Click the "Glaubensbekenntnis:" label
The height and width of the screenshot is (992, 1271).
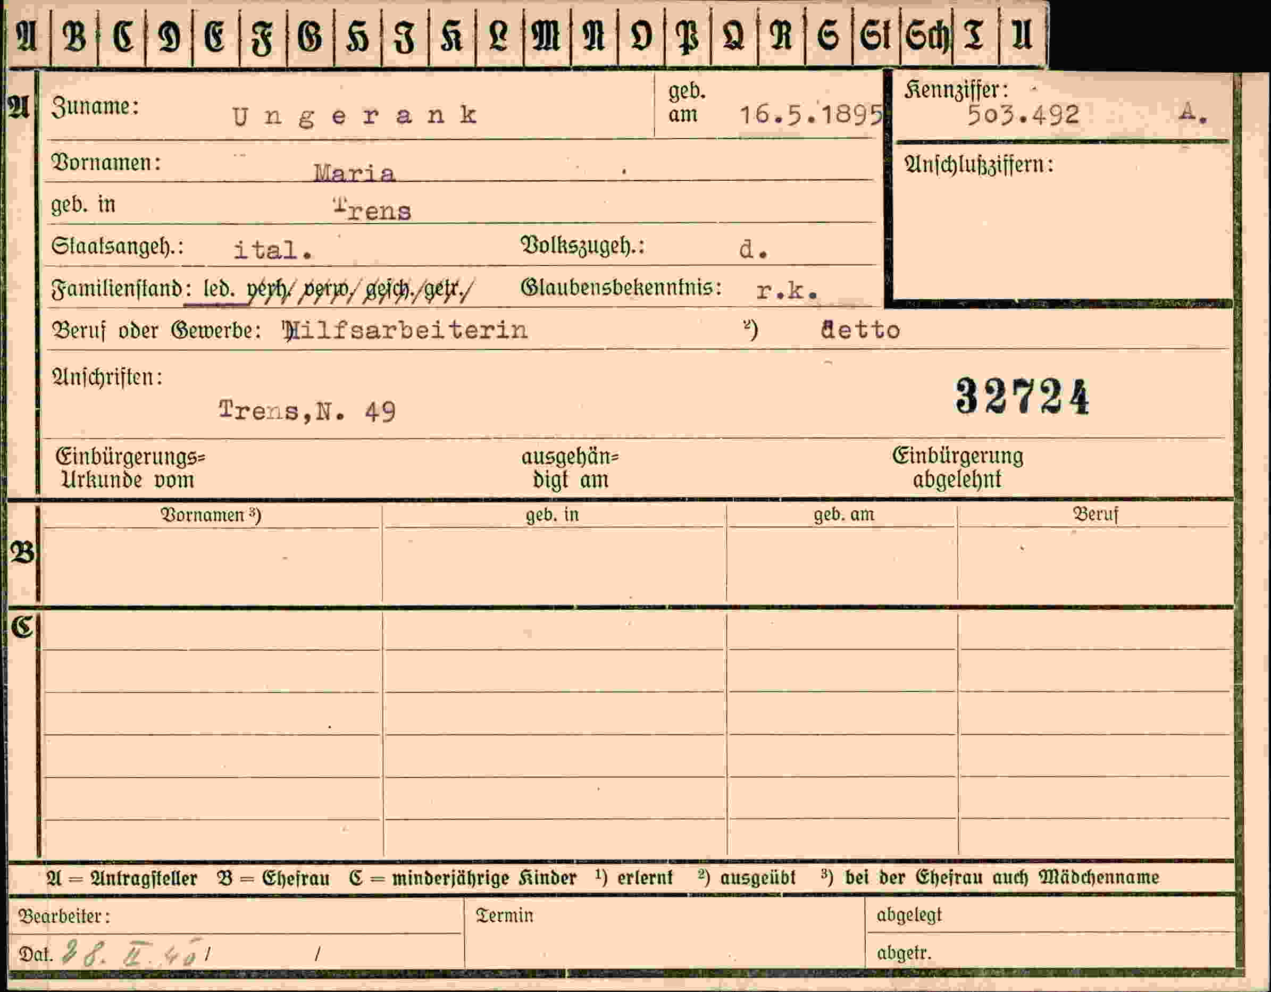[x=622, y=288]
